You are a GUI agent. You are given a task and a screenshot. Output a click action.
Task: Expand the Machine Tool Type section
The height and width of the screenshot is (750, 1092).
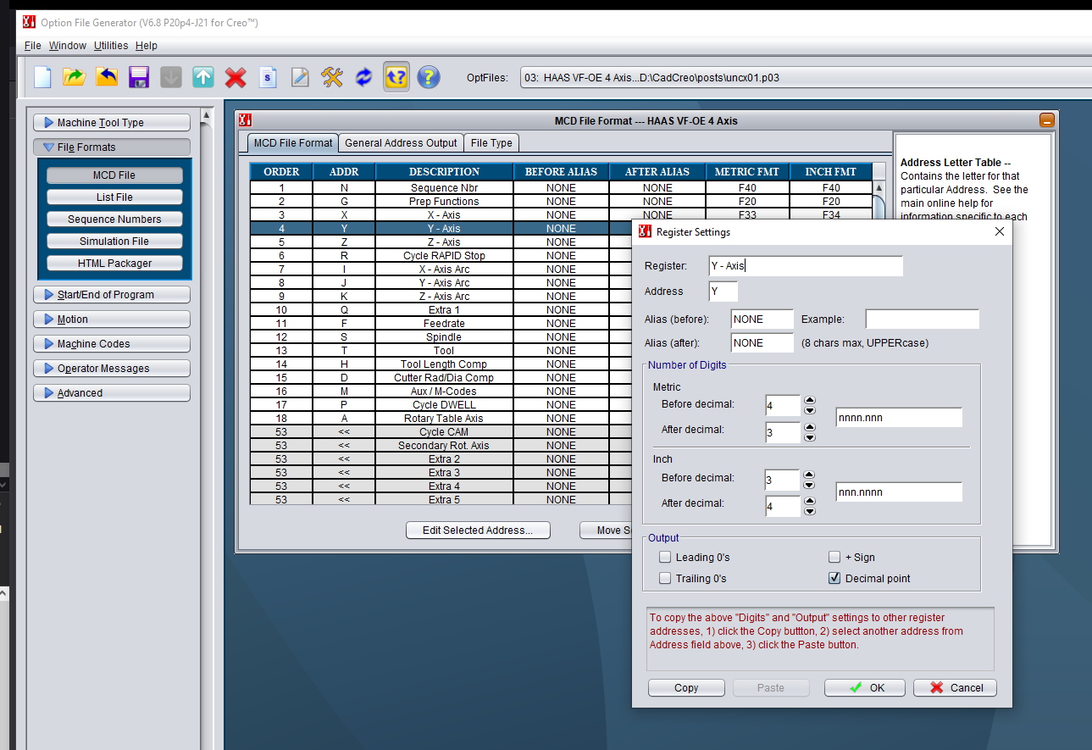click(x=112, y=123)
